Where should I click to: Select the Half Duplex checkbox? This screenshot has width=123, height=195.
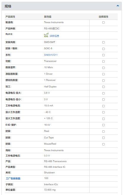pyautogui.click(x=104, y=87)
